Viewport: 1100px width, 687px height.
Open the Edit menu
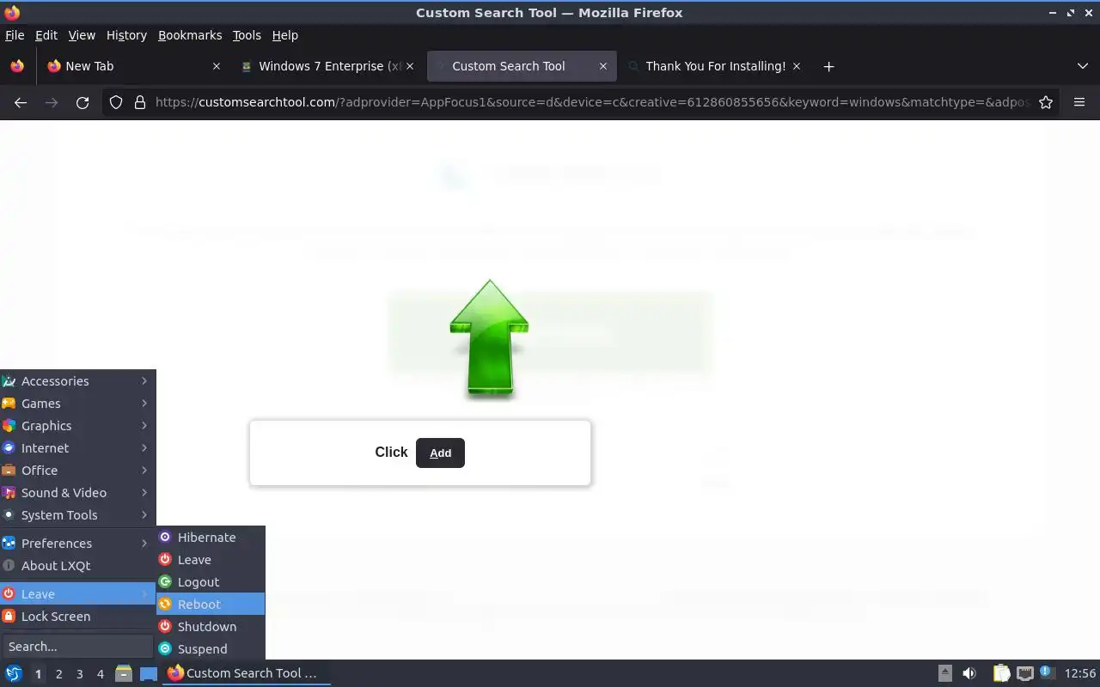46,35
